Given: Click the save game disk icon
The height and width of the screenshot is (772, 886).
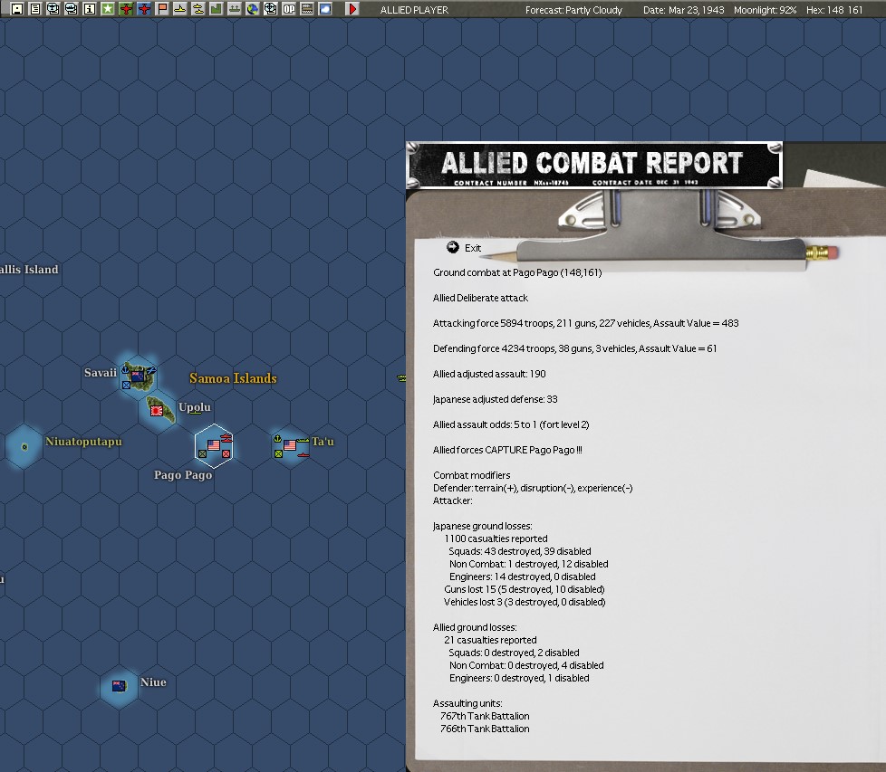Looking at the screenshot, I should tap(17, 8).
